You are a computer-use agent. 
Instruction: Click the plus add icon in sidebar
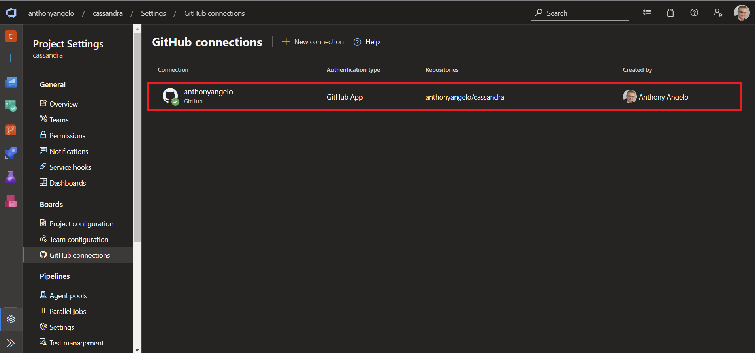(11, 58)
